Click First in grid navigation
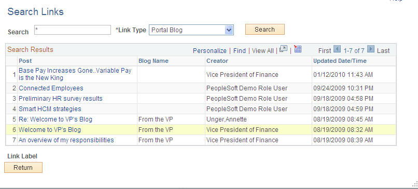 (x=325, y=51)
